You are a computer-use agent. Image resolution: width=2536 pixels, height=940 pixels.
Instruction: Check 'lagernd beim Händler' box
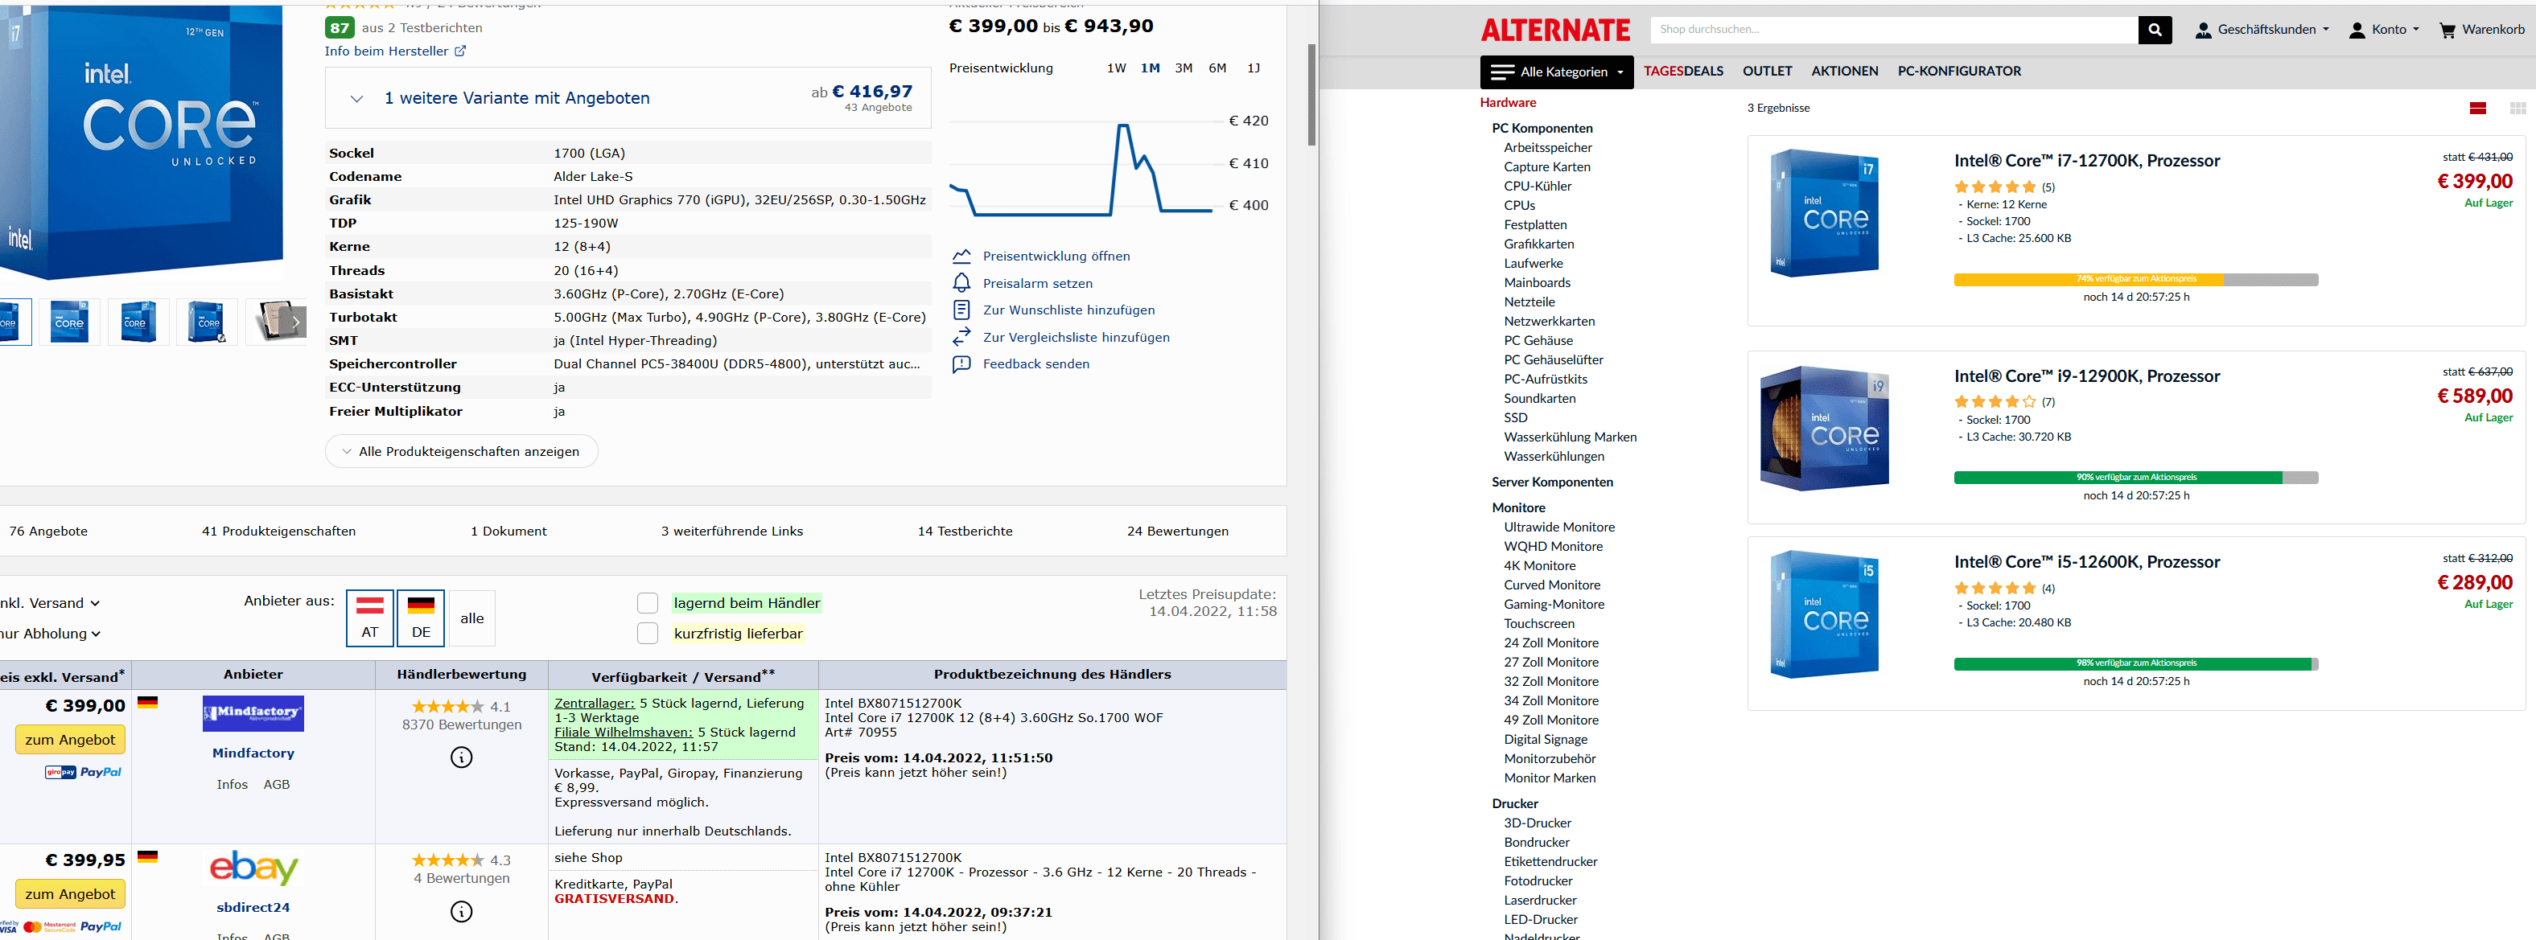point(648,603)
